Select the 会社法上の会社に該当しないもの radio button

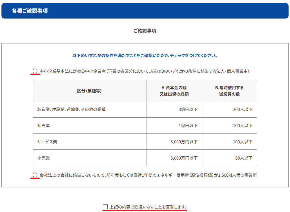tap(35, 175)
